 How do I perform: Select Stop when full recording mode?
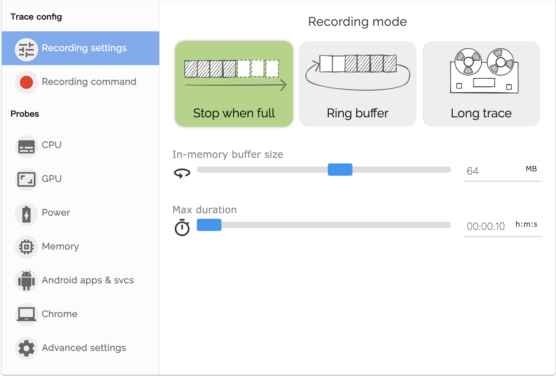[x=234, y=84]
